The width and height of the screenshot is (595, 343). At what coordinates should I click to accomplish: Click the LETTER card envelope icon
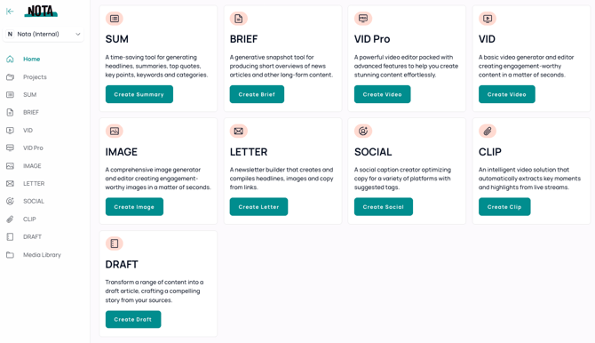pos(238,131)
